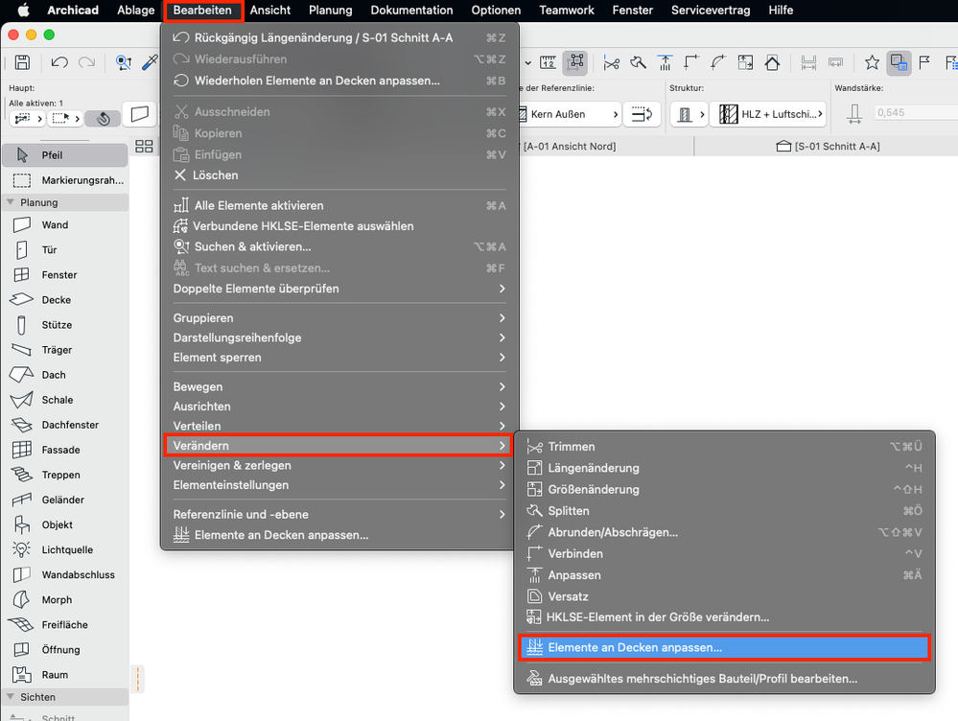Select the Stütze column tool

[65, 325]
